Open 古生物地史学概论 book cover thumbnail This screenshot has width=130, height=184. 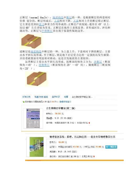33,118
